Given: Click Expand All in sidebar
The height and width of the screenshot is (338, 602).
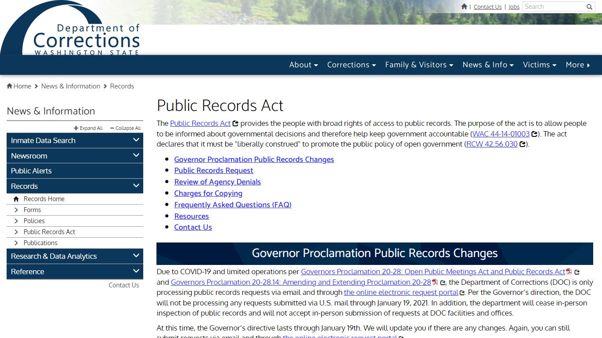Looking at the screenshot, I should click(88, 128).
